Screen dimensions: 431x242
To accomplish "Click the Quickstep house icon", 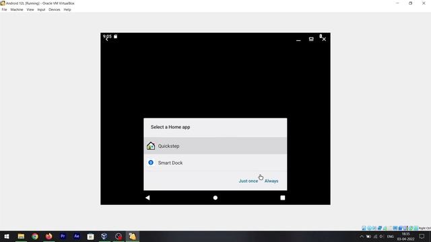I will click(x=151, y=146).
